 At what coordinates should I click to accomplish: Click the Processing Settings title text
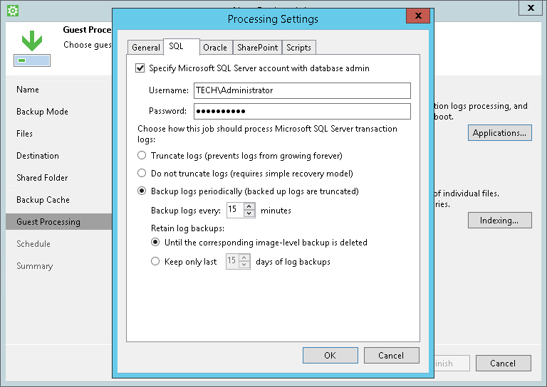273,18
